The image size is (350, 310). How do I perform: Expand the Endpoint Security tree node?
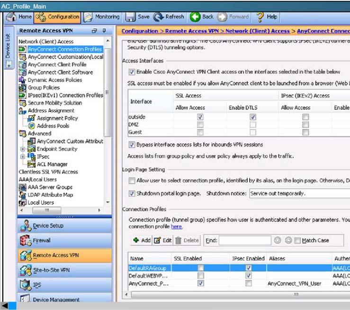[x=22, y=149]
